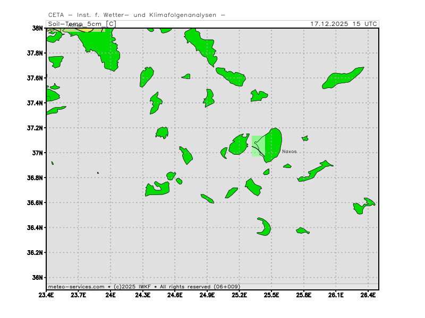Click the 24.9E longitude axis label
The width and height of the screenshot is (425, 318).
(x=207, y=295)
